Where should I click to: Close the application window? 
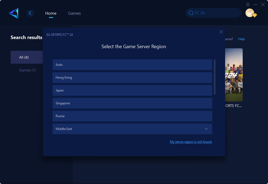263,5
